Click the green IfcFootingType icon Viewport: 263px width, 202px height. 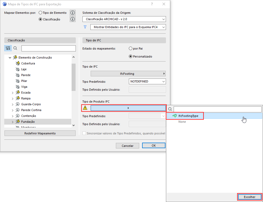click(175, 116)
